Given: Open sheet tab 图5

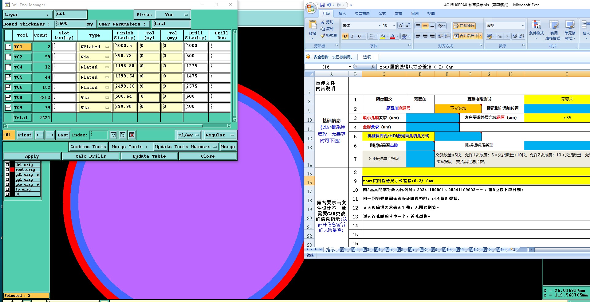Looking at the screenshot, I should [389, 249].
